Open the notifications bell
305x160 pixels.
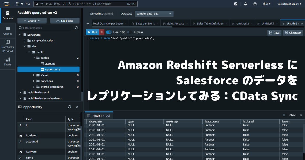point(245,4)
